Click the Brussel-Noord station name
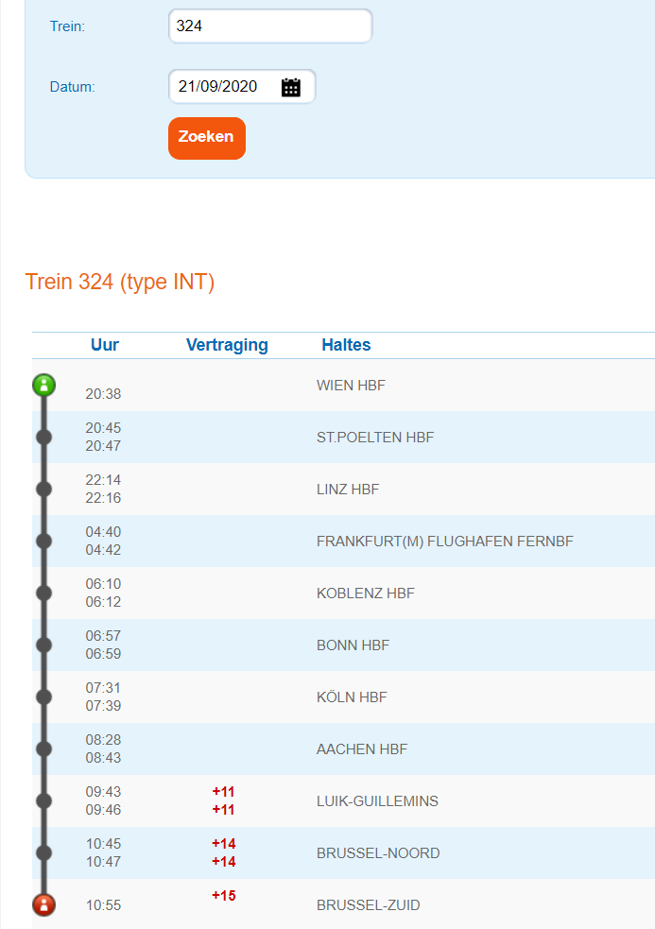The height and width of the screenshot is (929, 655). 378,853
